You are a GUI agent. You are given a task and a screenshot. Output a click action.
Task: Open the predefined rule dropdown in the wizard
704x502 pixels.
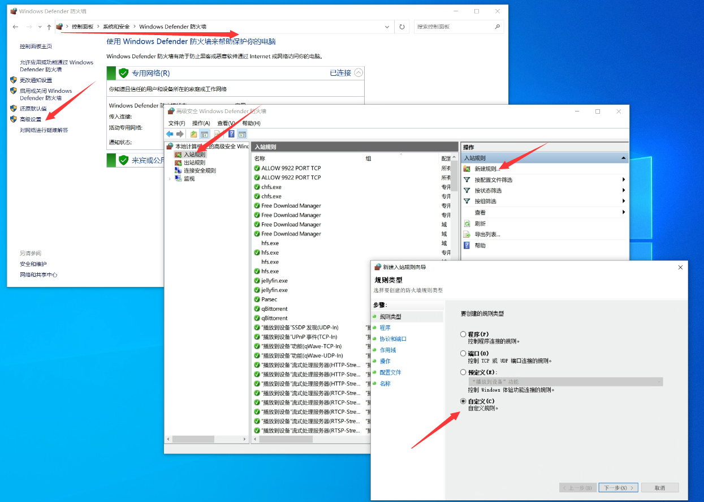(565, 382)
